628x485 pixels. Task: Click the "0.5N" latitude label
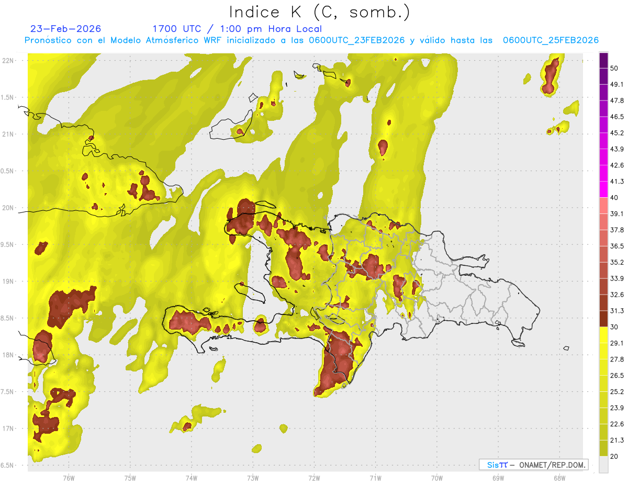click(x=8, y=171)
